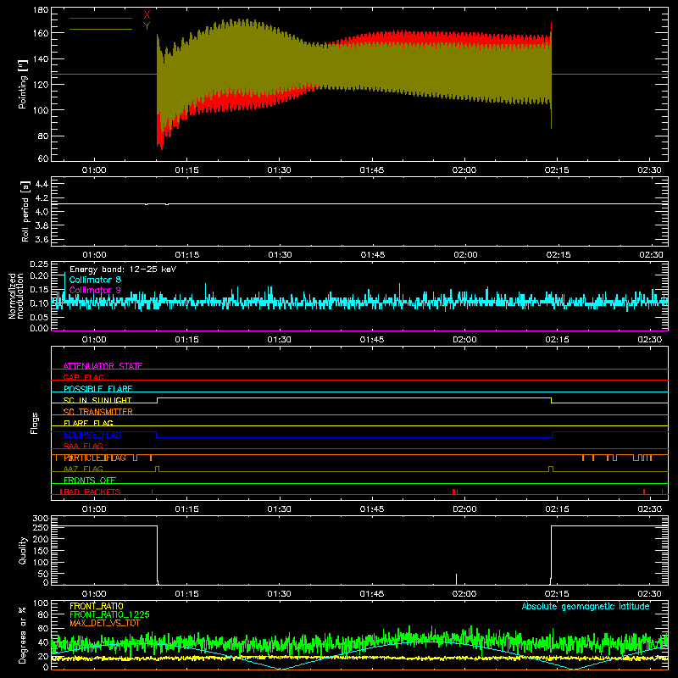Screen dimensions: 678x678
Task: Click the PARTICLE_FLAG label
Action: [x=95, y=458]
